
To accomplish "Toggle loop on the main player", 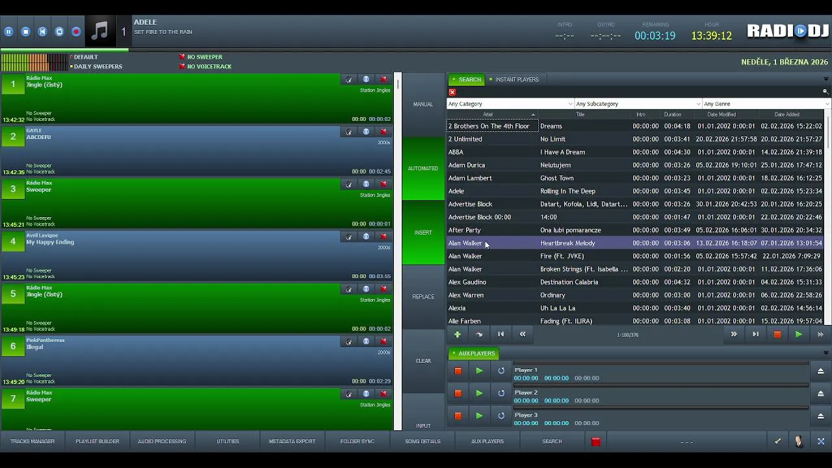I will point(59,31).
